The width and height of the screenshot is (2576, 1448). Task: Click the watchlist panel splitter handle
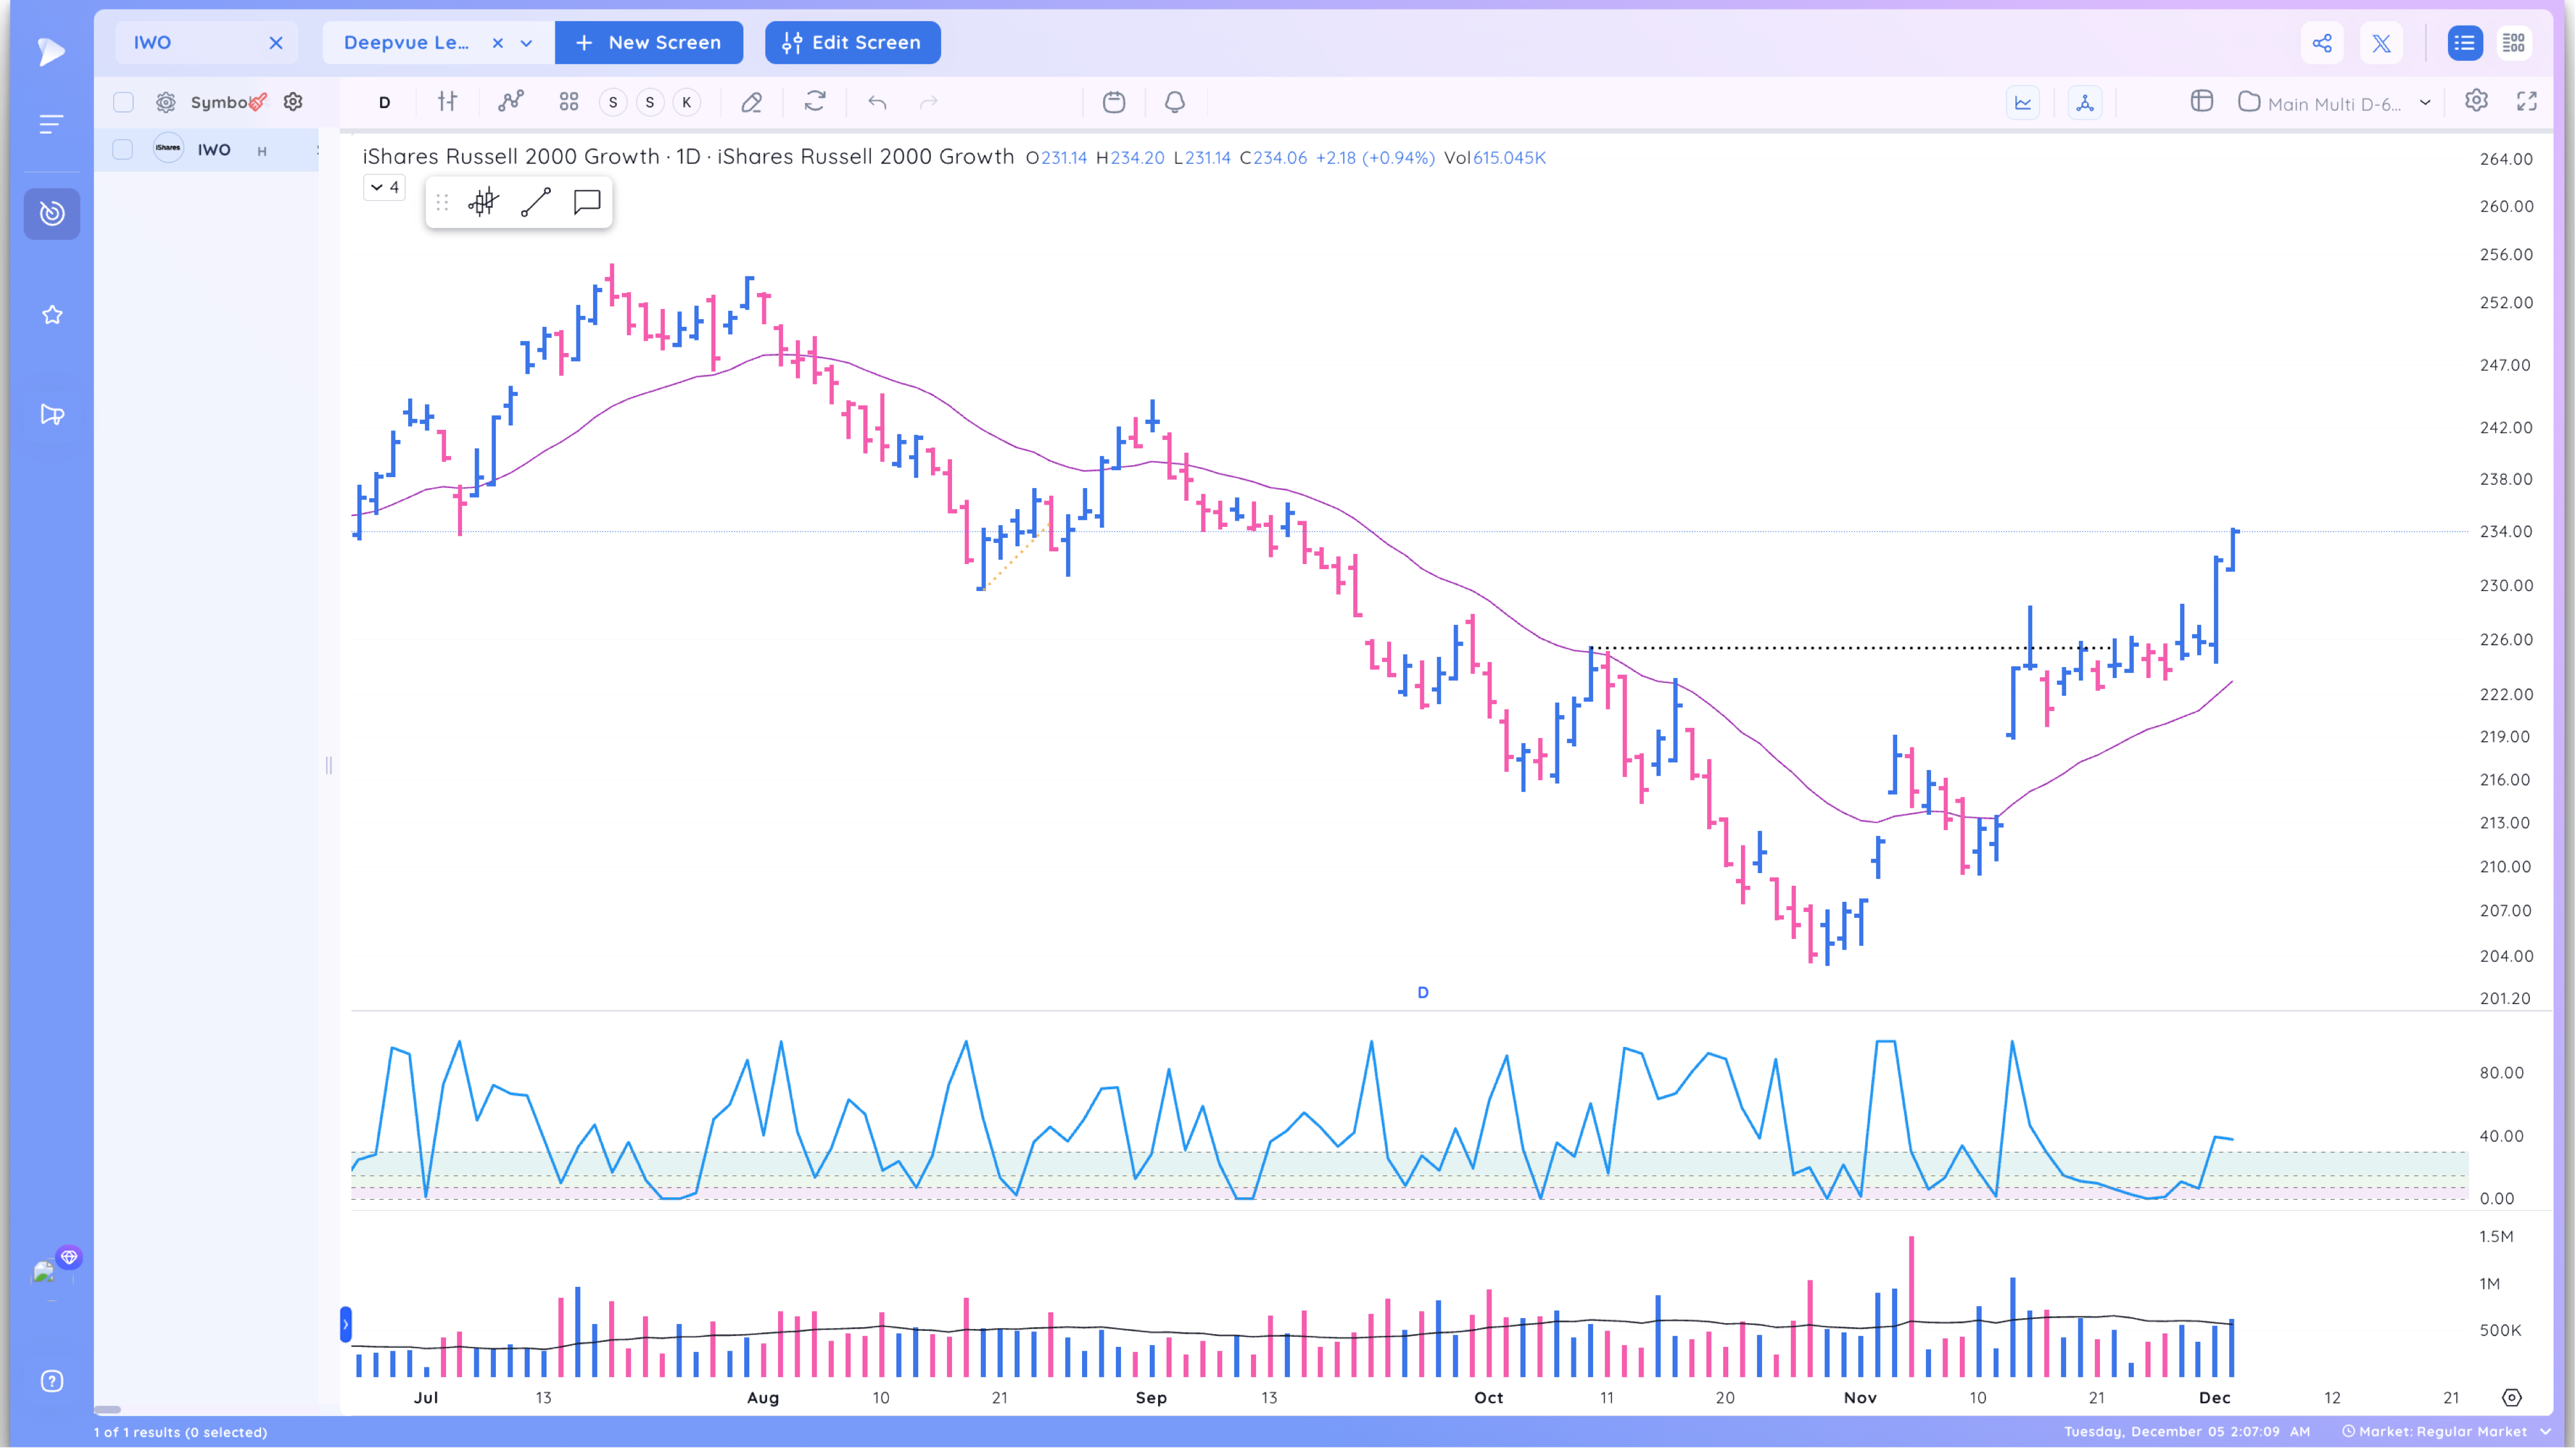click(329, 766)
